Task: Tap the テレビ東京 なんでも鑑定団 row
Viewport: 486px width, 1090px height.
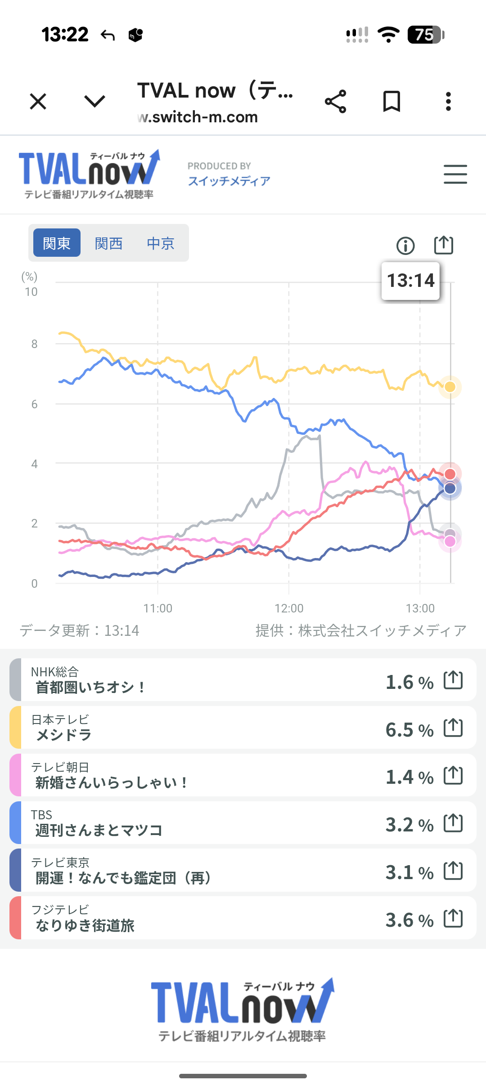Action: (x=202, y=871)
